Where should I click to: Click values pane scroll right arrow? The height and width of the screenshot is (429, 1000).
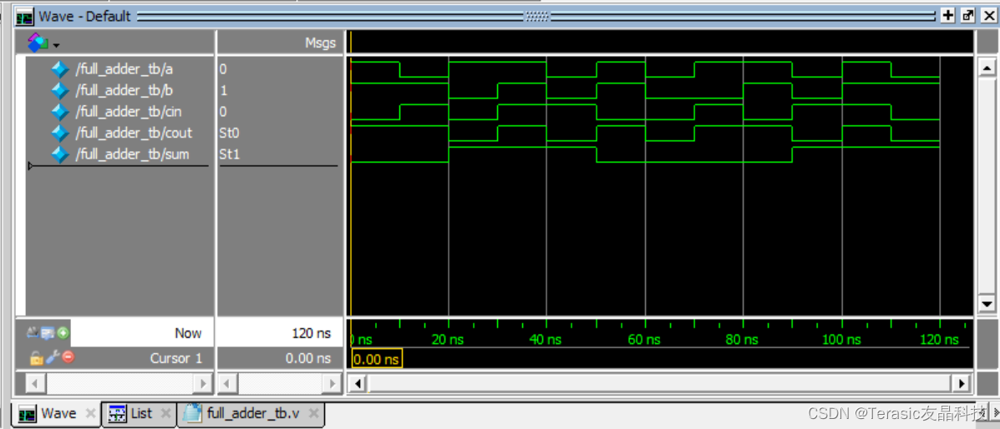(x=332, y=384)
